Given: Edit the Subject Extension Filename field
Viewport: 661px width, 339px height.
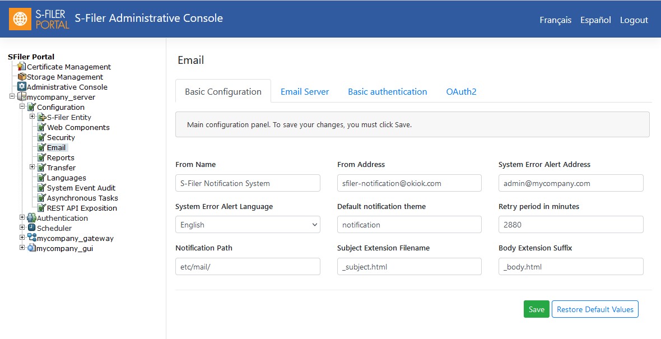Looking at the screenshot, I should [409, 267].
